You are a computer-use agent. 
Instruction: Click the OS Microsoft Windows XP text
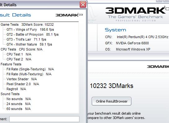pos(128,49)
